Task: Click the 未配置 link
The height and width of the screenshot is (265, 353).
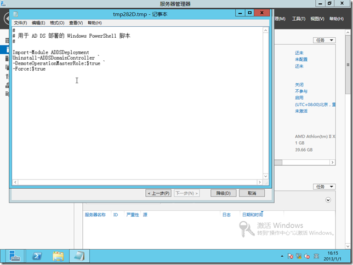Action: click(x=301, y=59)
